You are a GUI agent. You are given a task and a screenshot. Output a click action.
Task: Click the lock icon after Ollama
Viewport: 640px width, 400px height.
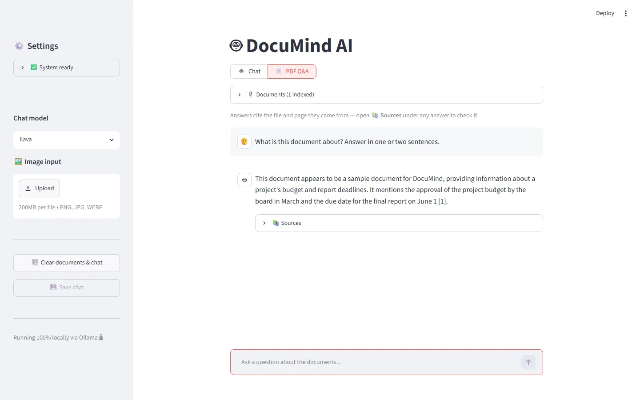click(101, 337)
